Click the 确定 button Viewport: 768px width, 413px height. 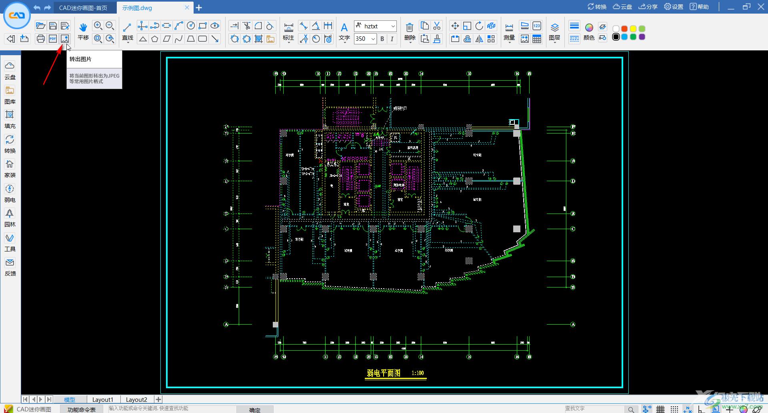255,409
